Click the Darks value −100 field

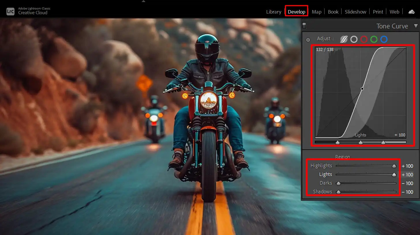click(x=407, y=183)
